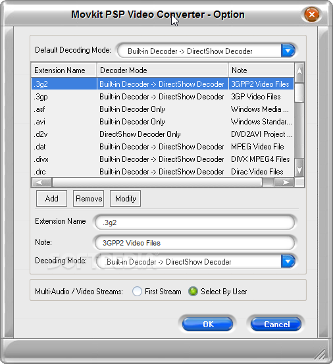Close the Option dialog with the orange X
Viewport: 333px width, 364px height.
click(x=312, y=14)
